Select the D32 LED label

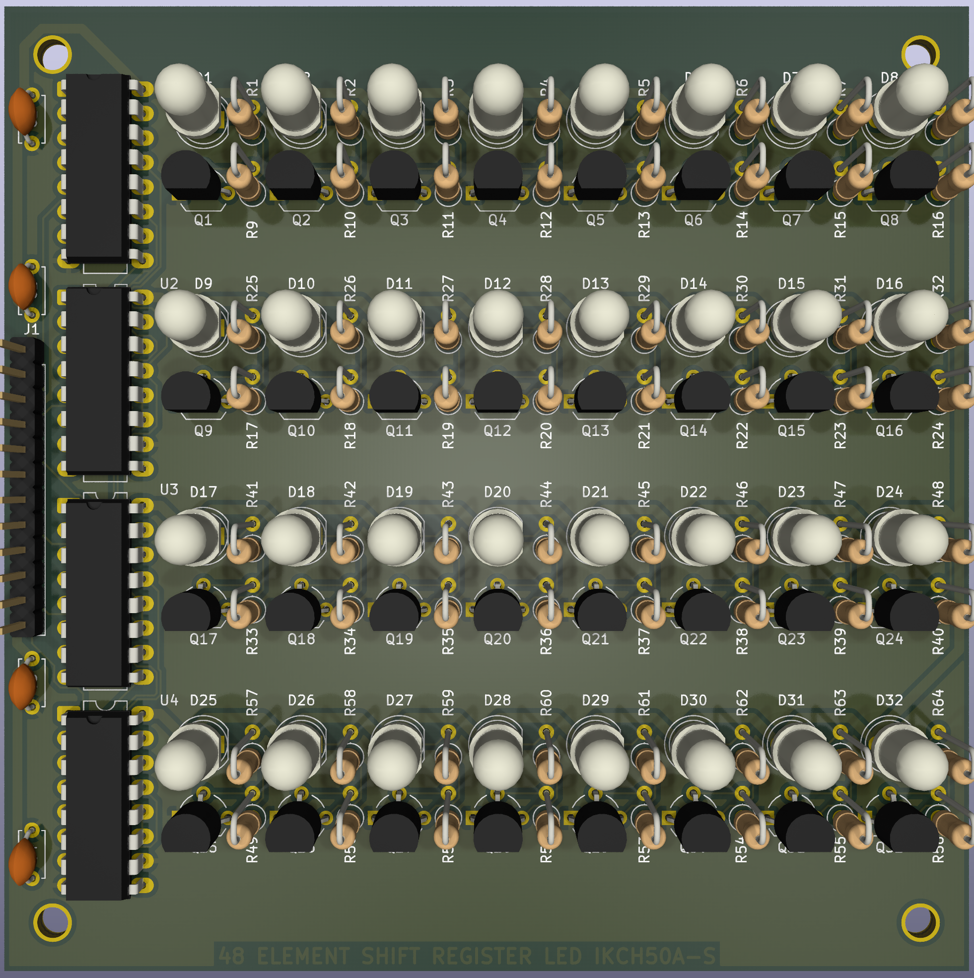(890, 700)
